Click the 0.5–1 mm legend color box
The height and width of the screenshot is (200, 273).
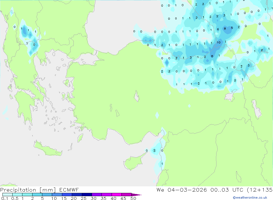coord(17,195)
